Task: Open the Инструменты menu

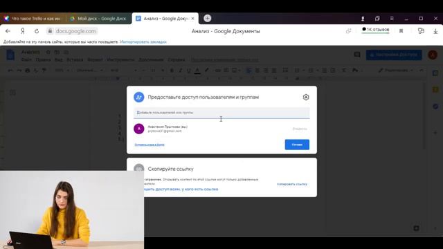Action: click(x=120, y=60)
